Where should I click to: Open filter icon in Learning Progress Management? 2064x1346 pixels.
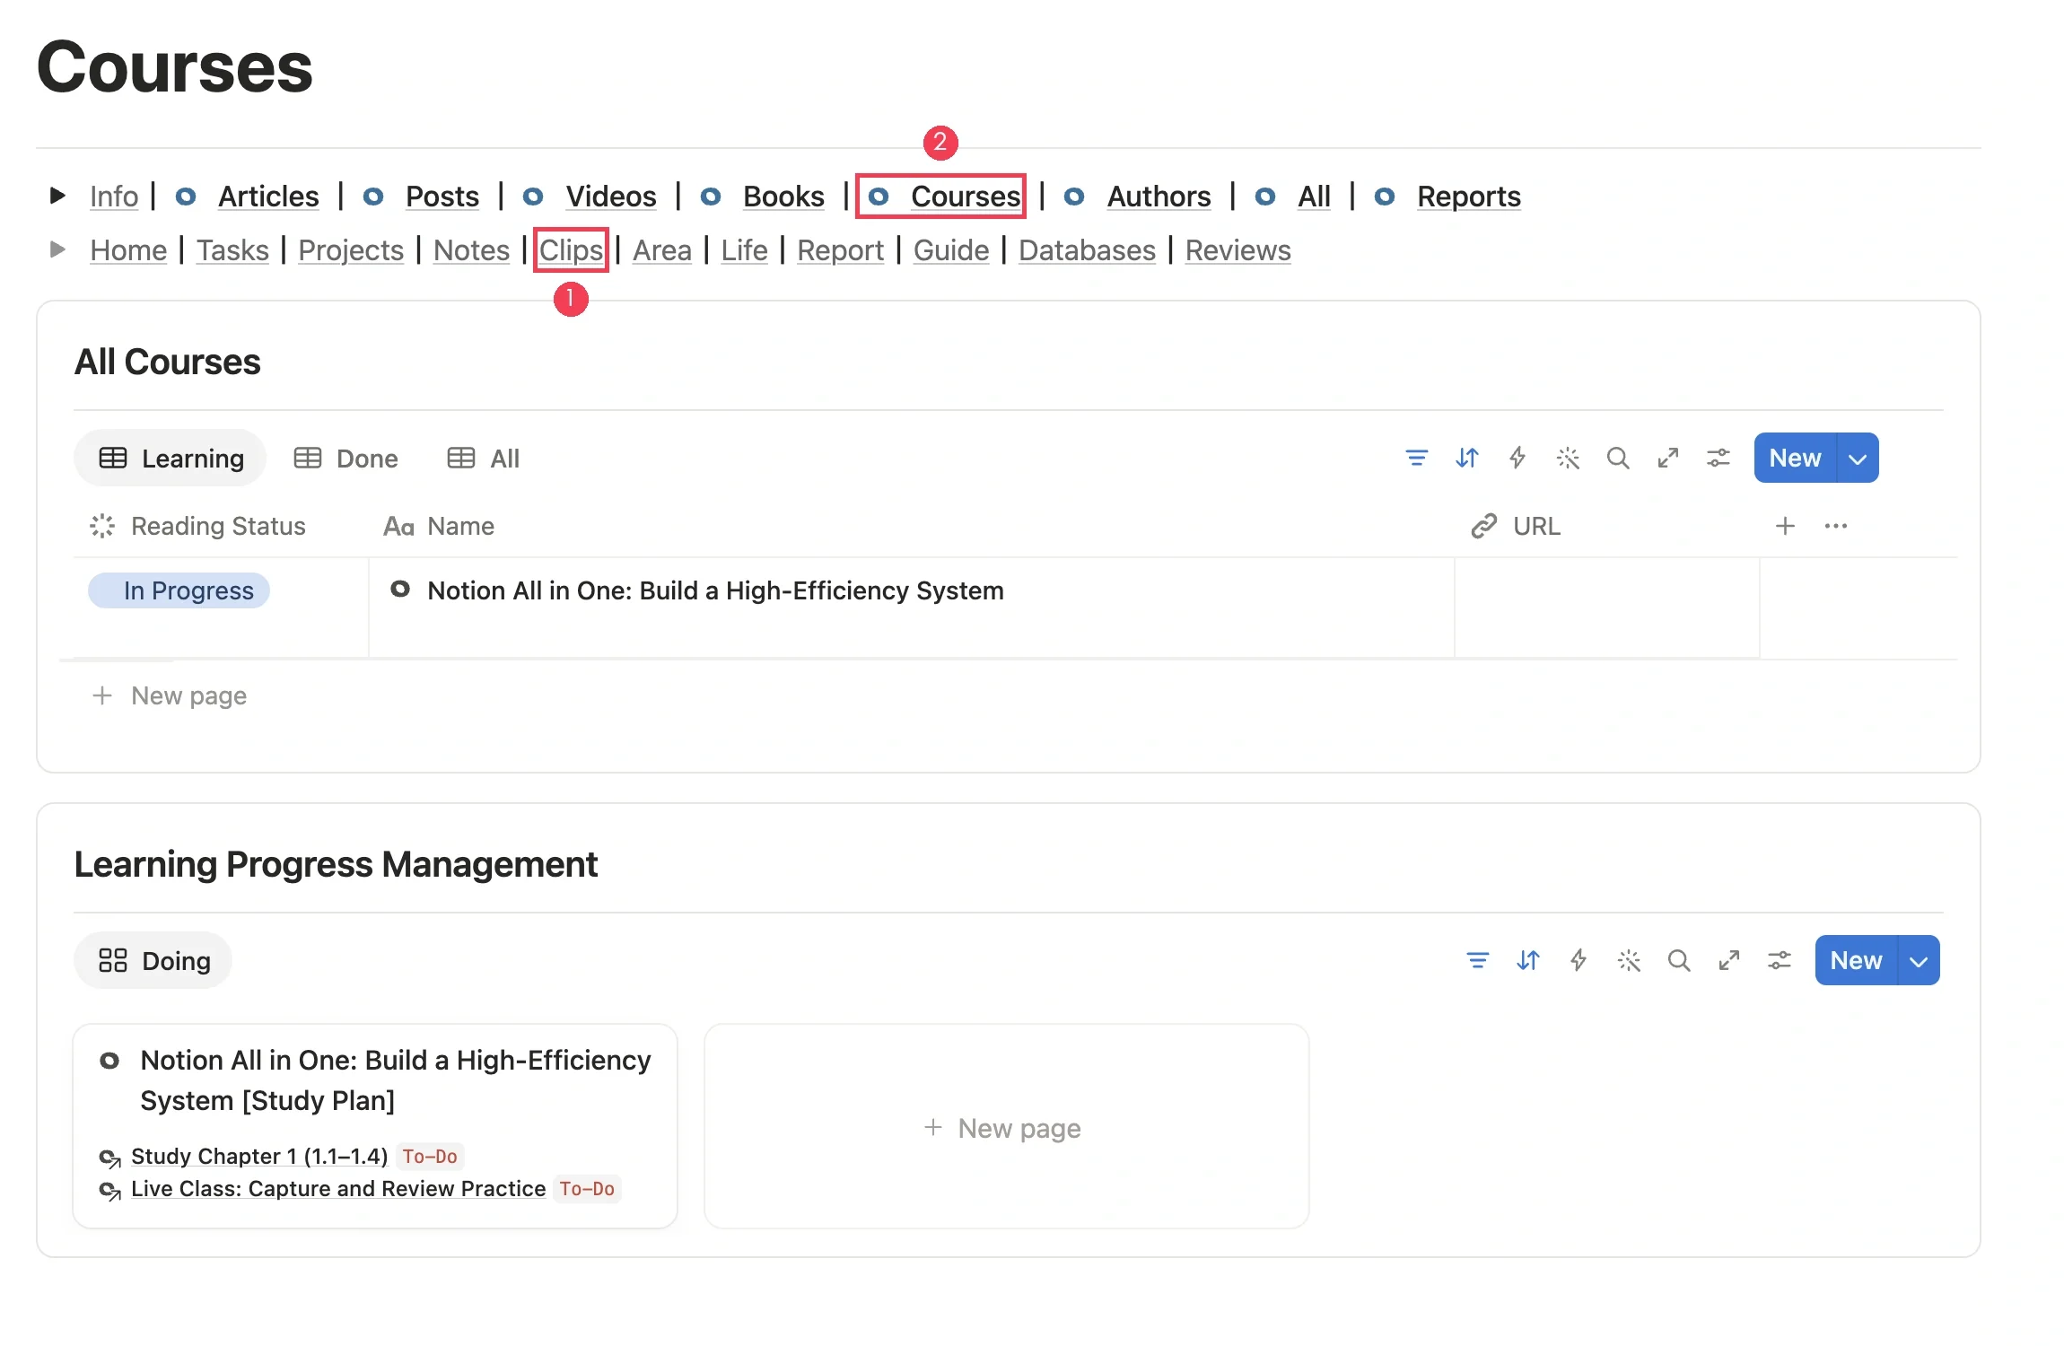[1477, 961]
